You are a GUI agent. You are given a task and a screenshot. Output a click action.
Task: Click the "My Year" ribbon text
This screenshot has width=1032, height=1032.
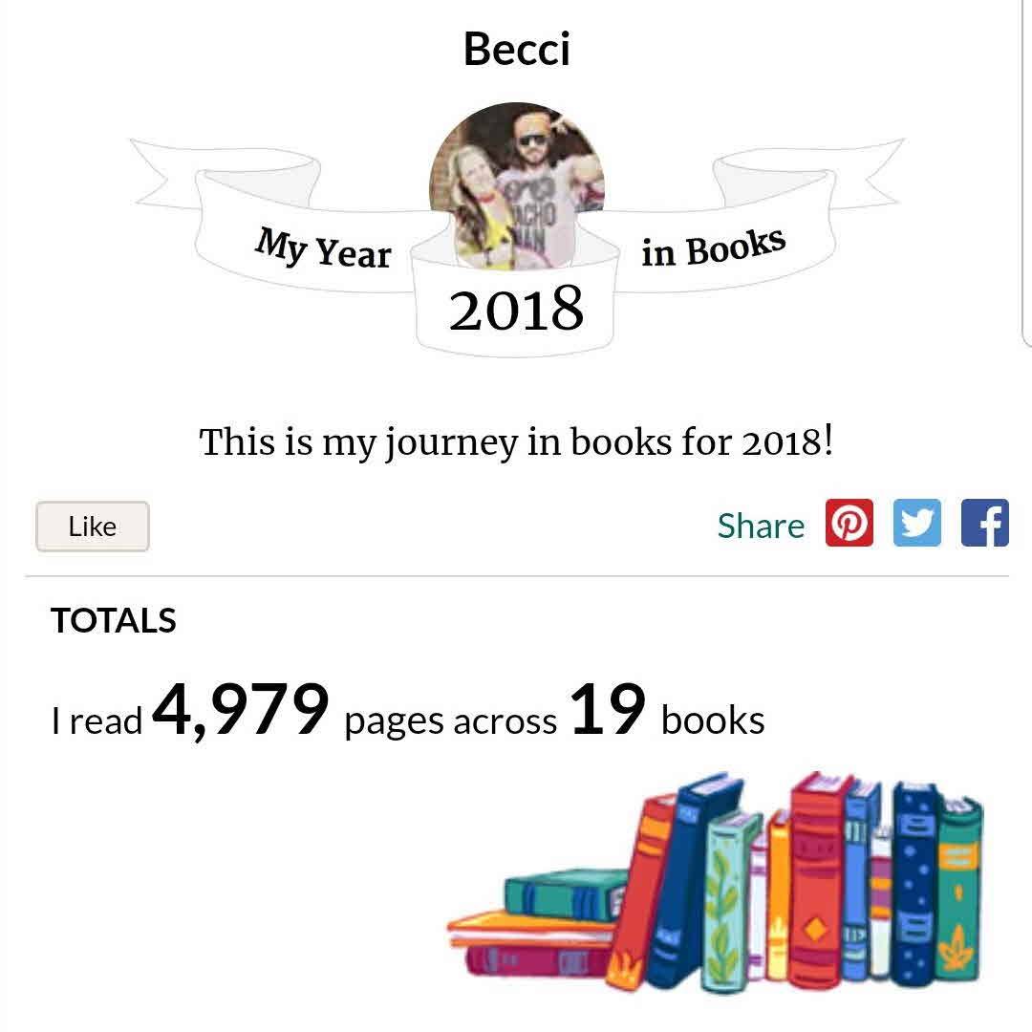click(x=323, y=247)
